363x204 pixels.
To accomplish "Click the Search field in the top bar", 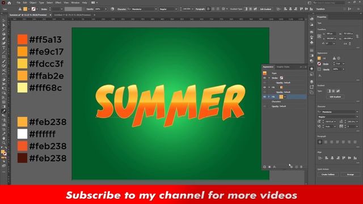I will click(x=331, y=2).
